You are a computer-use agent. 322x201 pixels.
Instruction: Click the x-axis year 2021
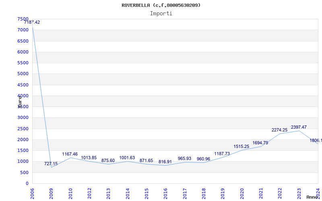(261, 194)
